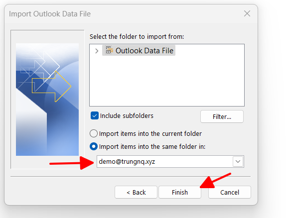This screenshot has height=218, width=288.
Task: Expand the Outlook Data File tree node
Action: 97,51
